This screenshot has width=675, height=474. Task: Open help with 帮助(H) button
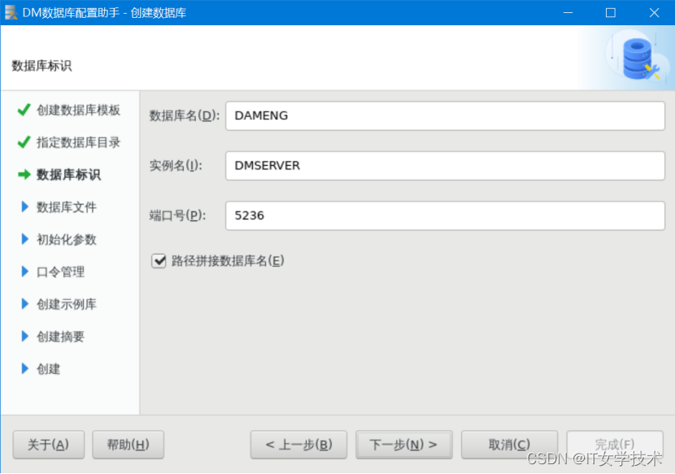coord(128,444)
